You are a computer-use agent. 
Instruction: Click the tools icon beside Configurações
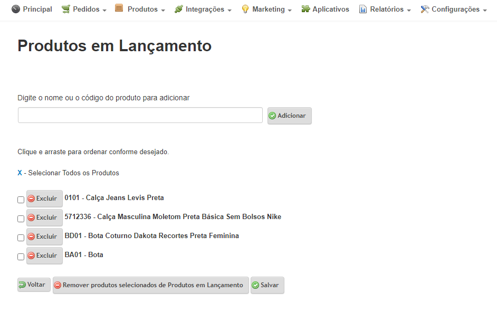point(425,9)
